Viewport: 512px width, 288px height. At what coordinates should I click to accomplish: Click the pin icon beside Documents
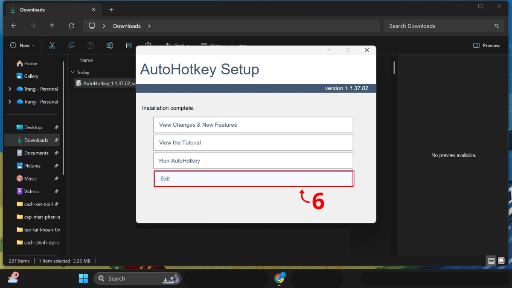click(56, 153)
